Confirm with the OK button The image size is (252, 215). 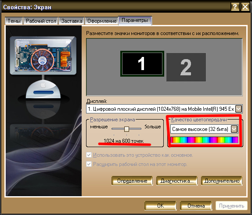[x=160, y=206]
